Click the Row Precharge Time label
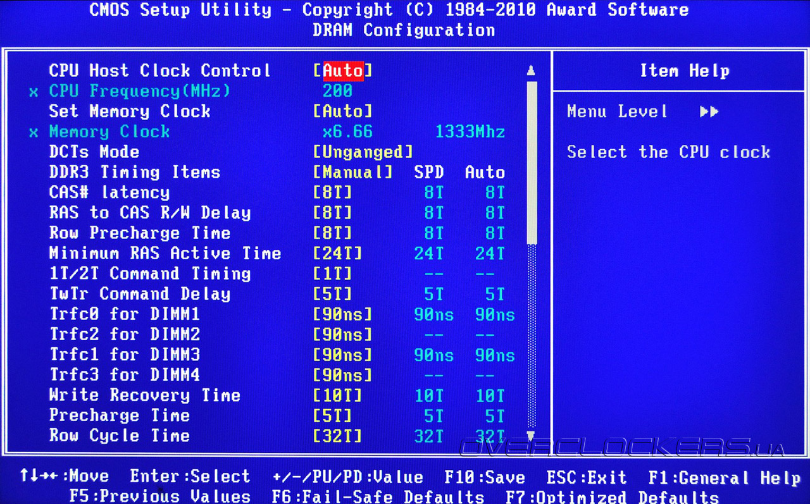This screenshot has height=504, width=810. click(140, 233)
